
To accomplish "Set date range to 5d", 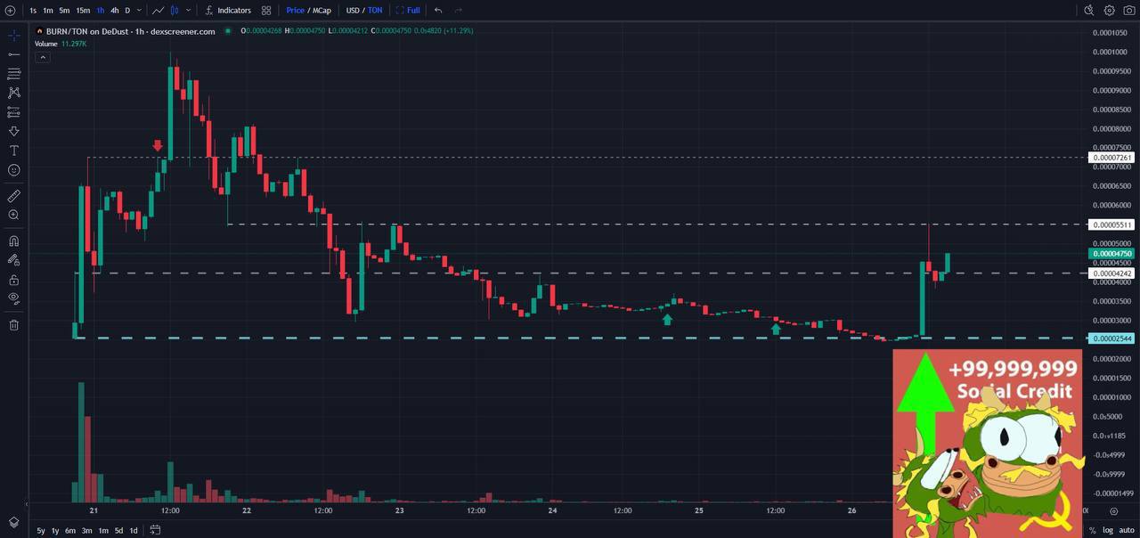I will tap(118, 531).
